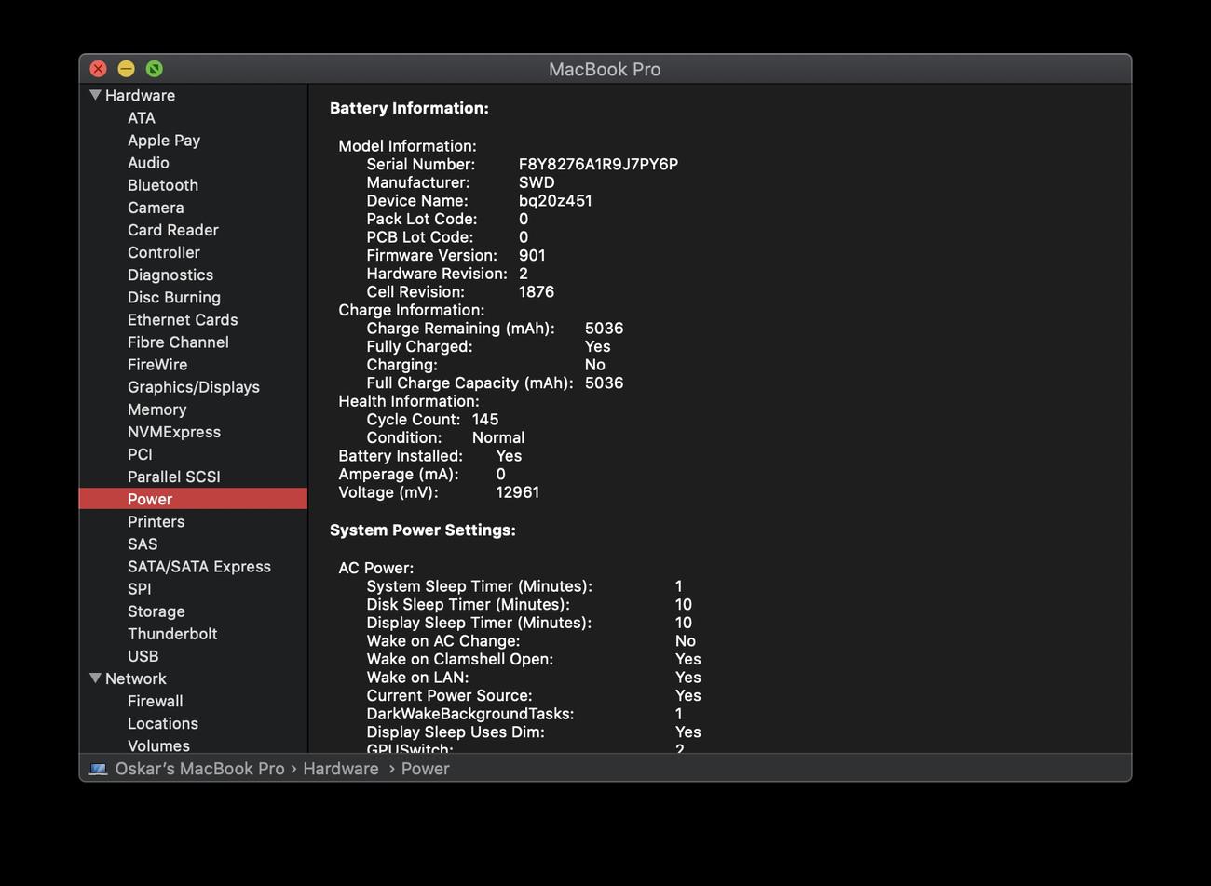Click the AC Power label
This screenshot has height=886, width=1211.
[x=376, y=568]
